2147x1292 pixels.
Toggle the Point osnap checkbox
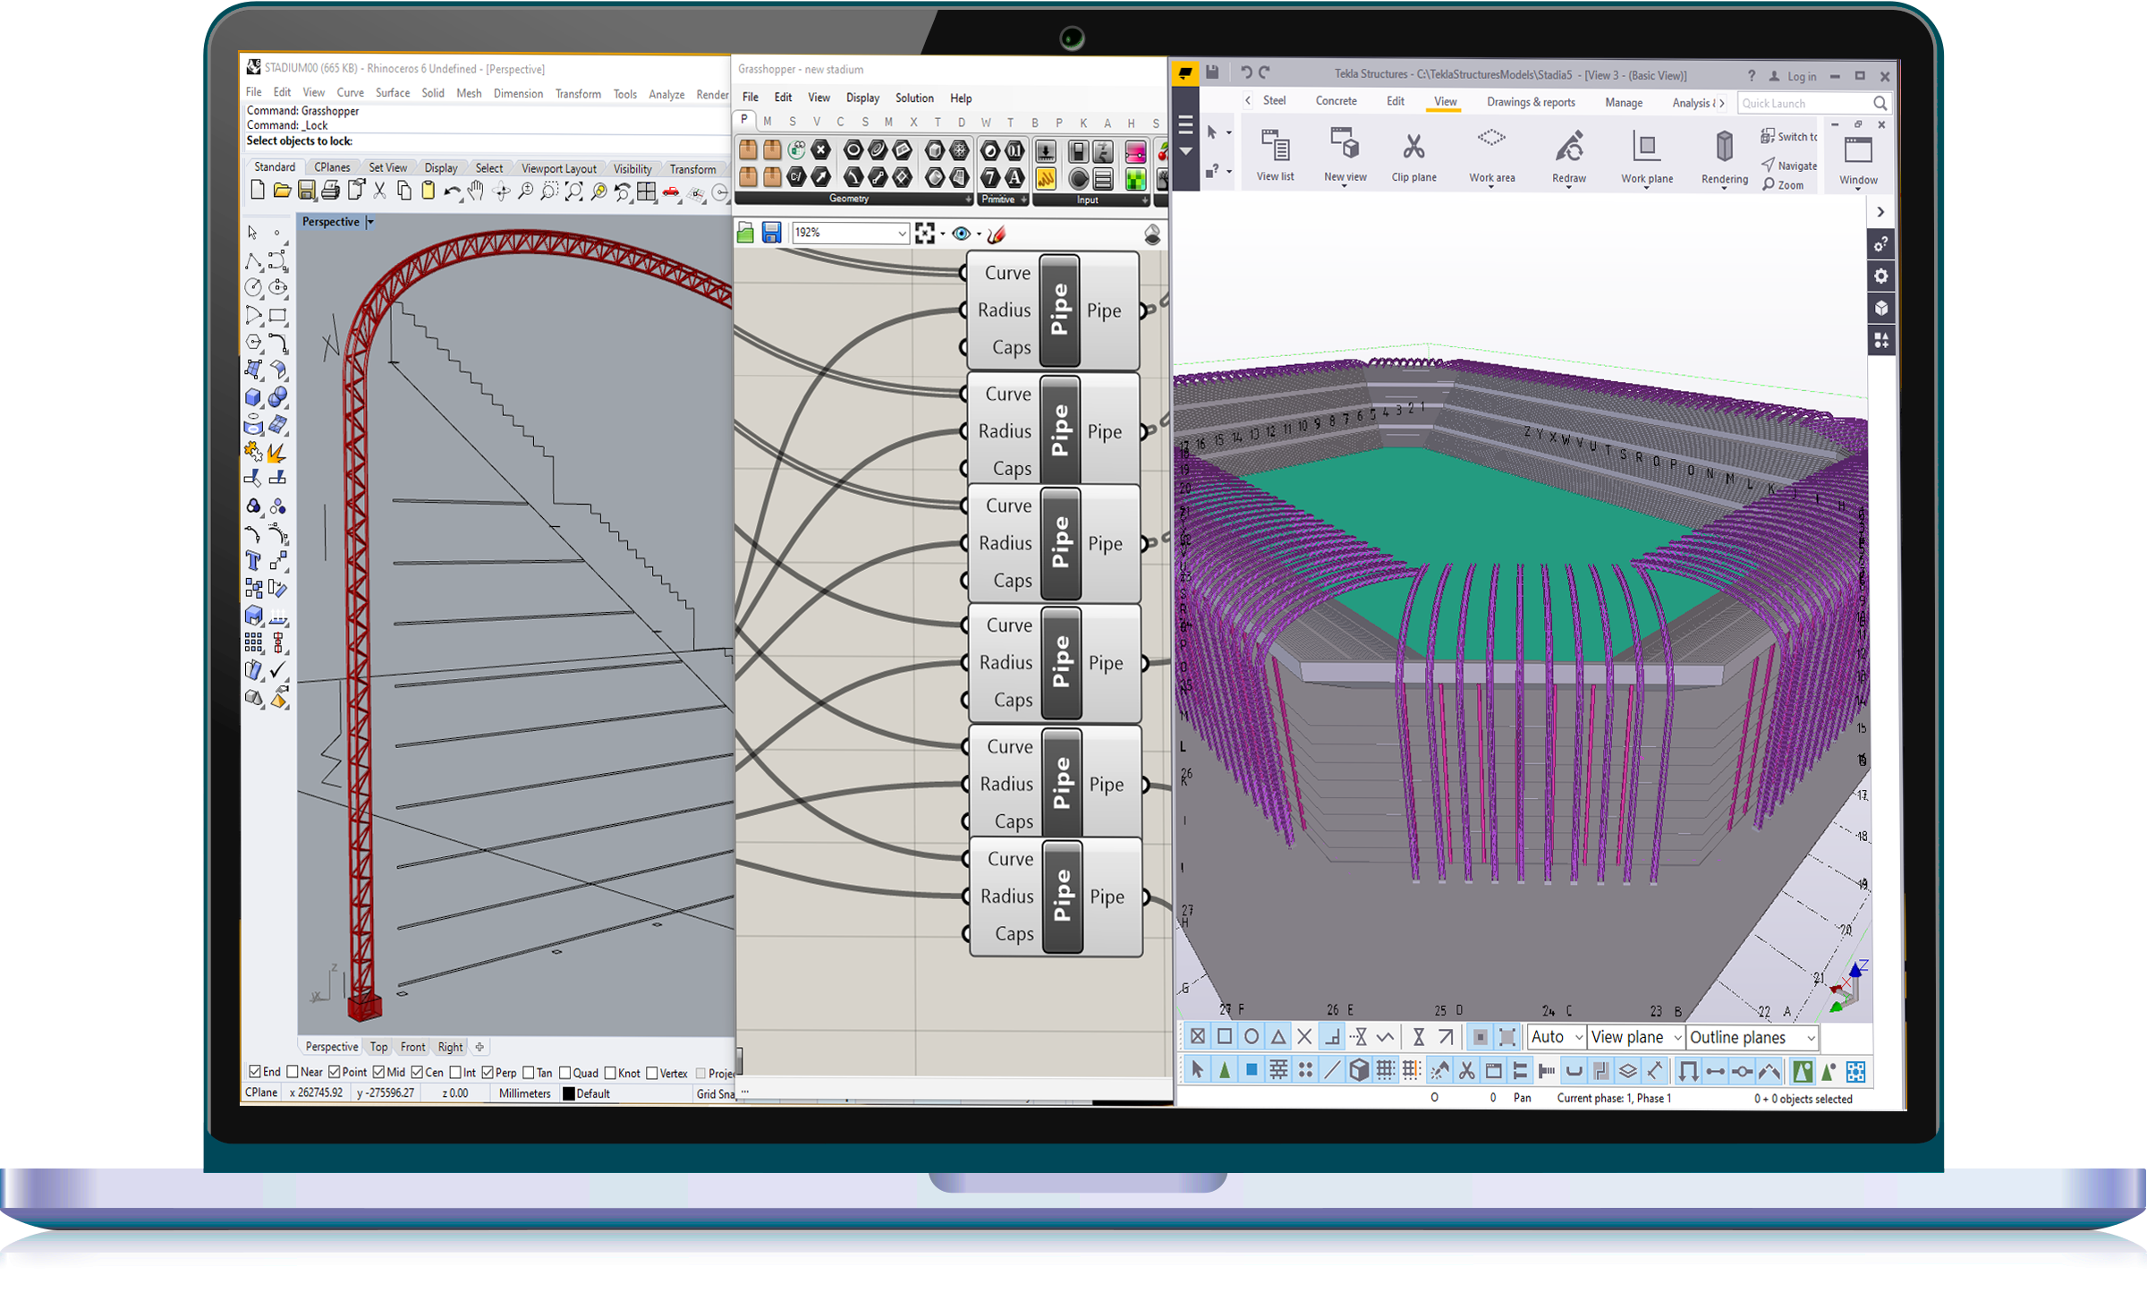pyautogui.click(x=335, y=1072)
